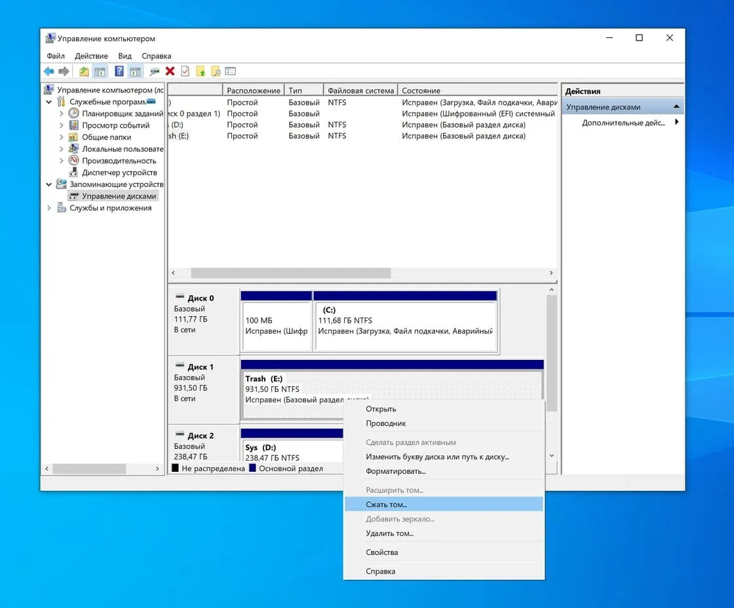734x608 pixels.
Task: Click the Forward arrow toolbar icon
Action: click(x=64, y=71)
